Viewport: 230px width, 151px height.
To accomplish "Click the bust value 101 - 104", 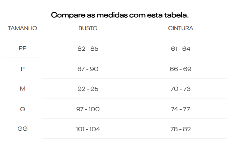I will pos(88,129).
